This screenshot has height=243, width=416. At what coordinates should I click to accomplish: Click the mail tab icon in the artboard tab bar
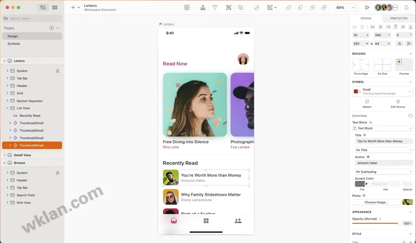[x=174, y=221]
